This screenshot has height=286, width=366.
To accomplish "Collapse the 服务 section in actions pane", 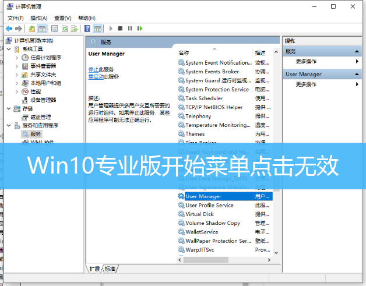I will tap(357, 51).
